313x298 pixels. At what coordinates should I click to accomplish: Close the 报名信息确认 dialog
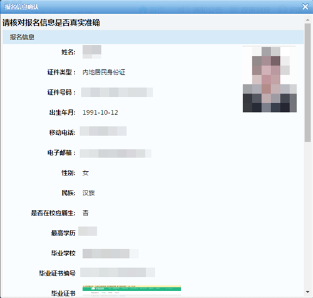305,7
